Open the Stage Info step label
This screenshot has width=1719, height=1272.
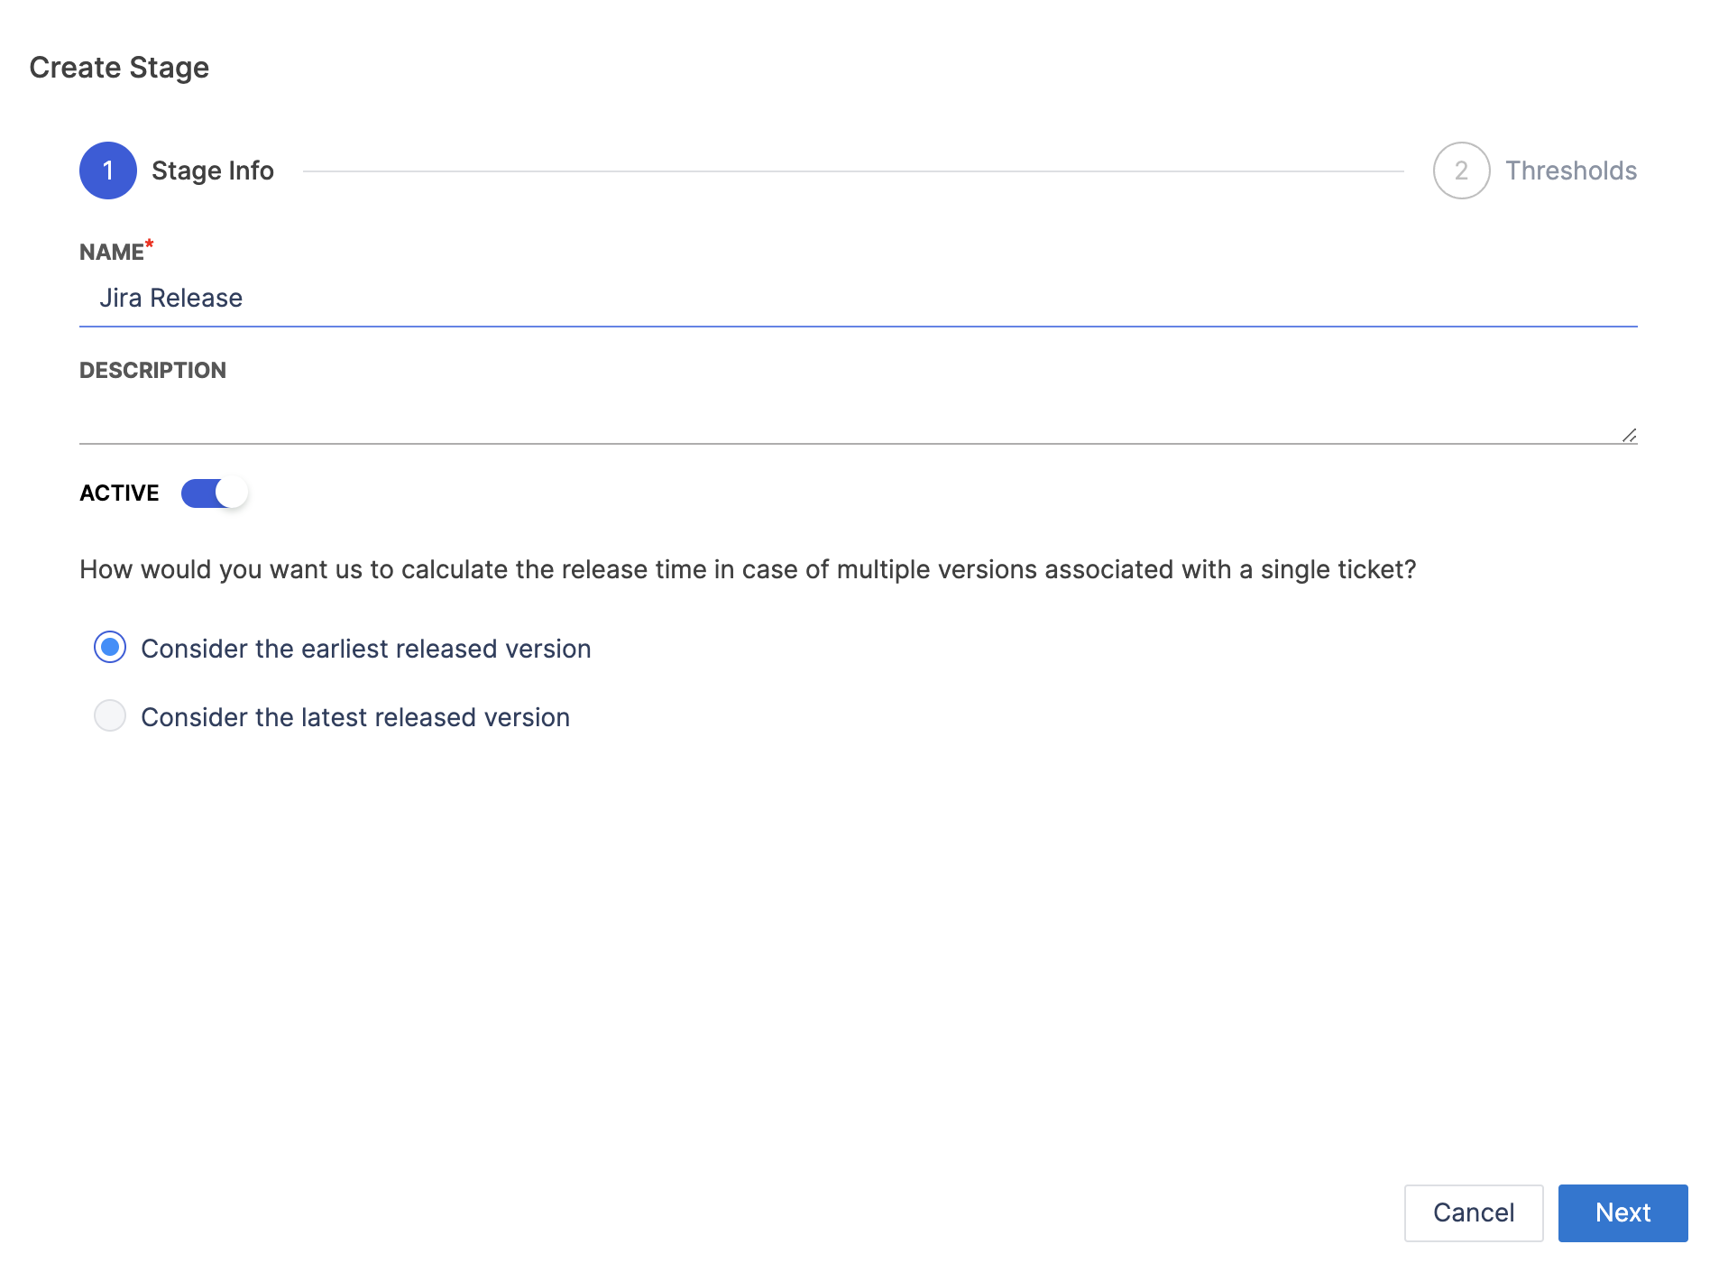click(x=212, y=171)
